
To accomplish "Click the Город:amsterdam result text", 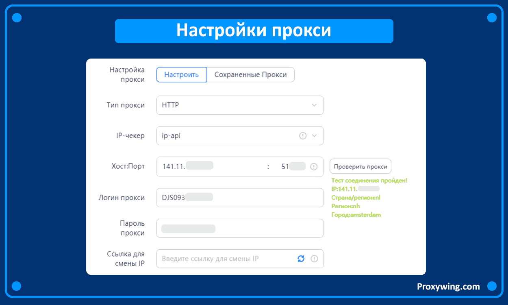I will [356, 215].
